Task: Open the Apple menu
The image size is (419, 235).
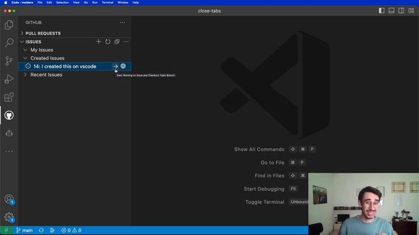Action: (x=6, y=3)
